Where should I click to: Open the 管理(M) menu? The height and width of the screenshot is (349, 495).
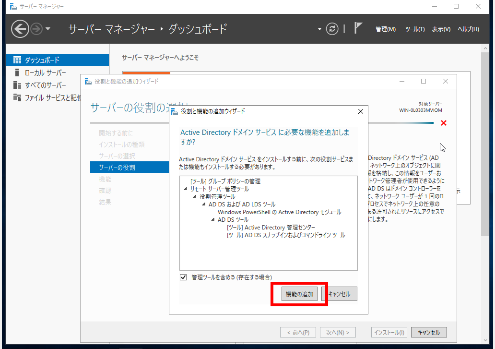tap(386, 29)
